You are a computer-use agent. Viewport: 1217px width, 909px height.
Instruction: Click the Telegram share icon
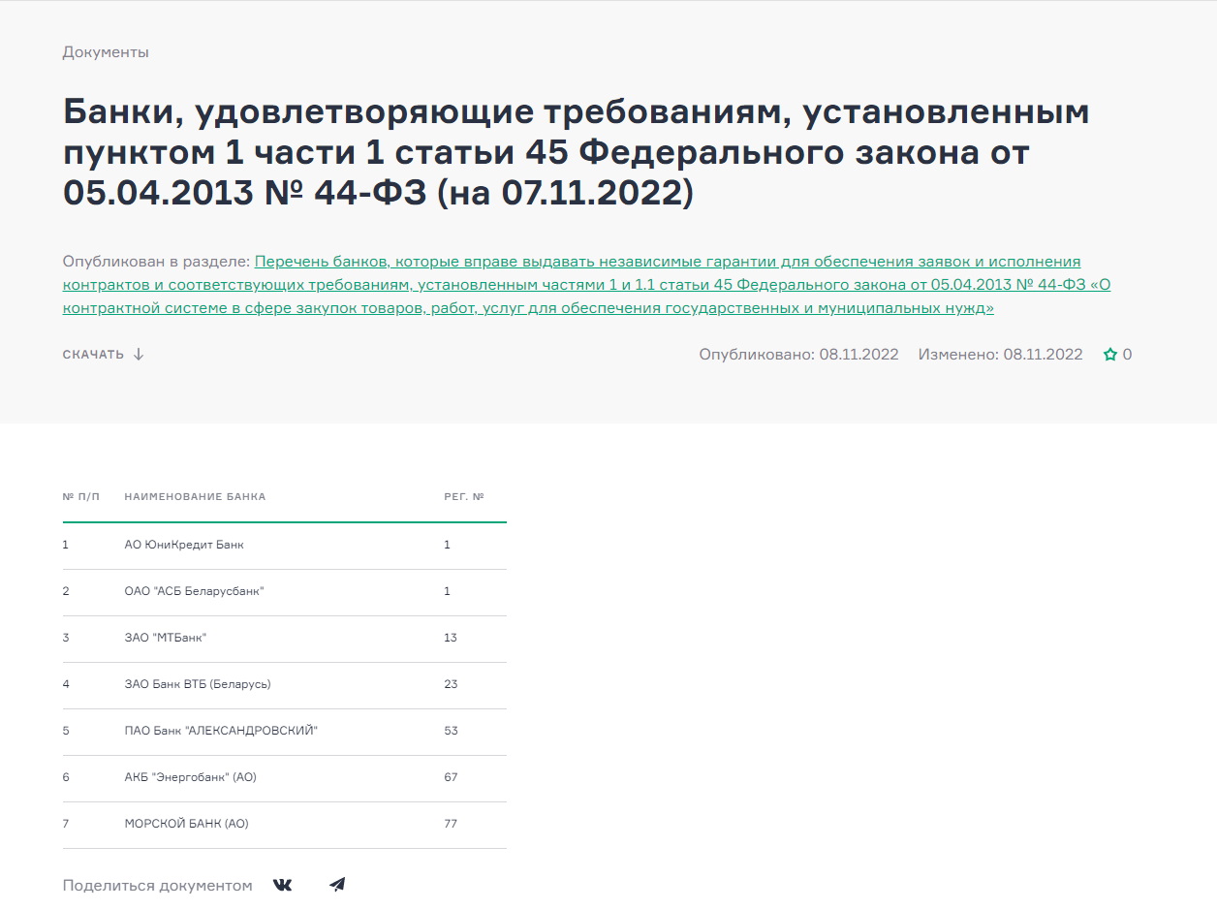click(336, 884)
